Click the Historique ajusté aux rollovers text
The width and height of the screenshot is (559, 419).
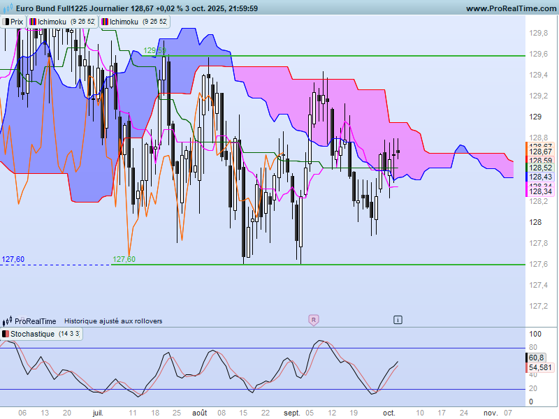tap(113, 321)
